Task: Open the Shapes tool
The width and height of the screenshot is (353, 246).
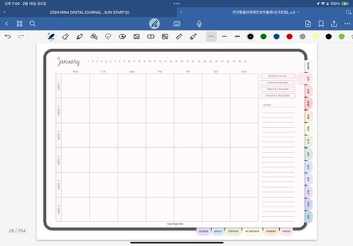Action: (94, 36)
